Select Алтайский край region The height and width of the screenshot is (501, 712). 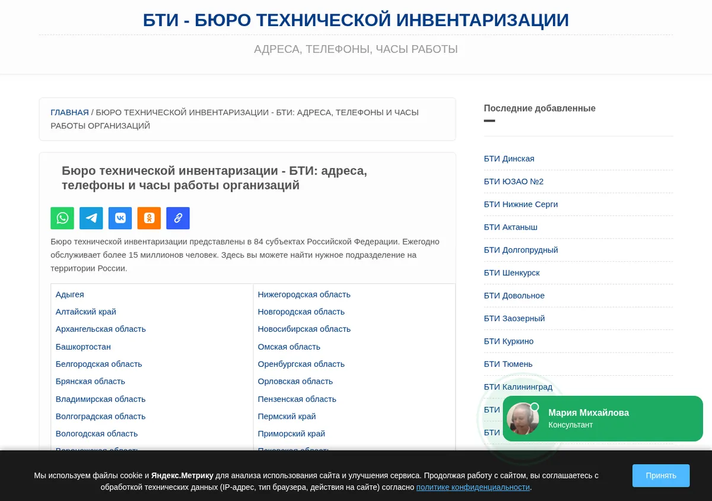pos(86,312)
